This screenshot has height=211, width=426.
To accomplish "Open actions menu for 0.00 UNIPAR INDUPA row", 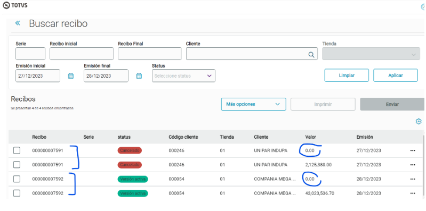I will (413, 150).
